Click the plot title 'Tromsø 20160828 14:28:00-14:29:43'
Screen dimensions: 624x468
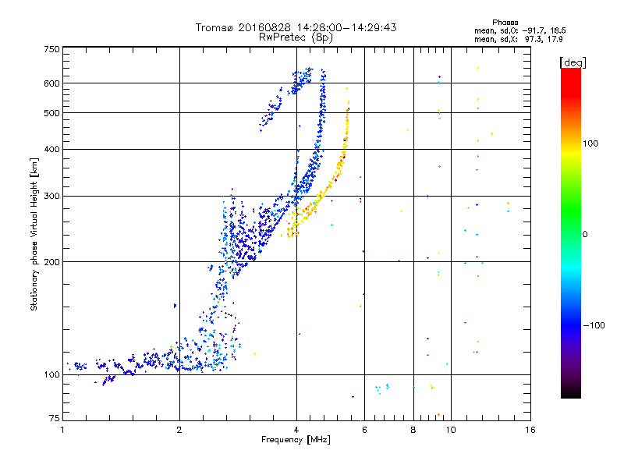coord(296,27)
